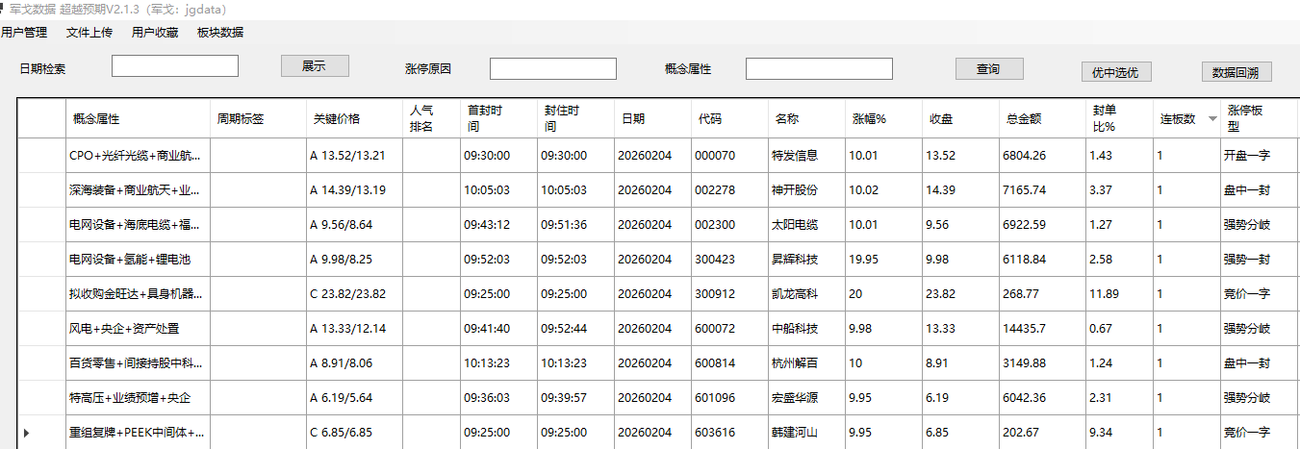Click the 查询 button

(x=988, y=69)
